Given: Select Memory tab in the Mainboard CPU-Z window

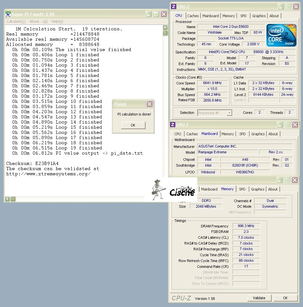Looking at the screenshot, I should [x=228, y=134].
